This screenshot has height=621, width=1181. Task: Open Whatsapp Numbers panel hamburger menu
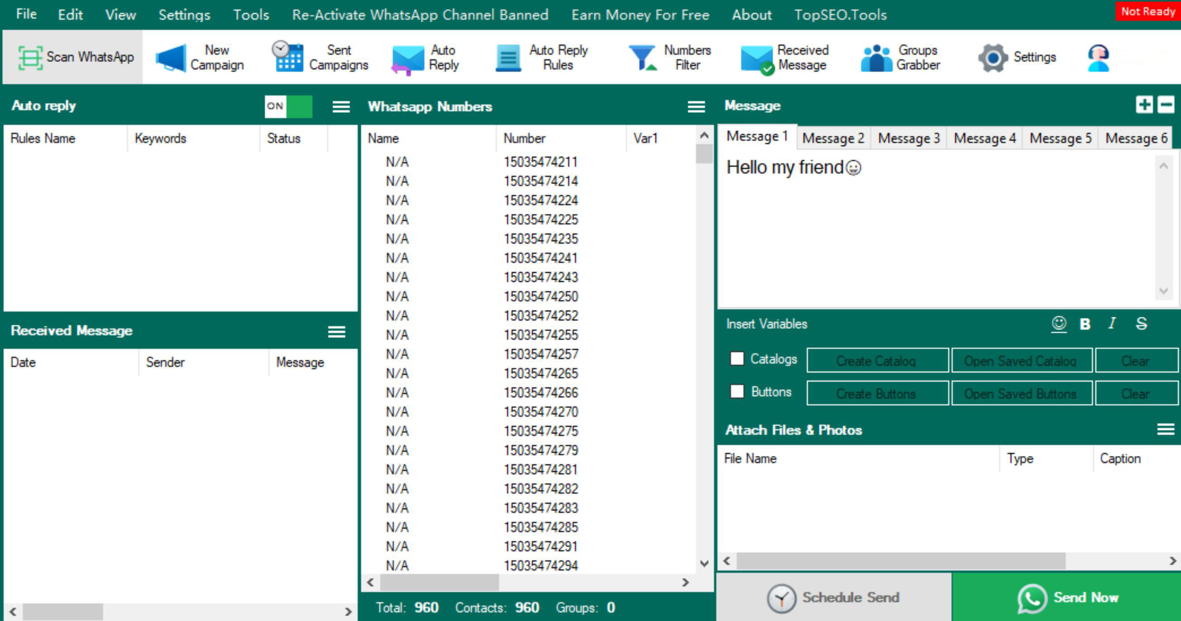point(696,106)
